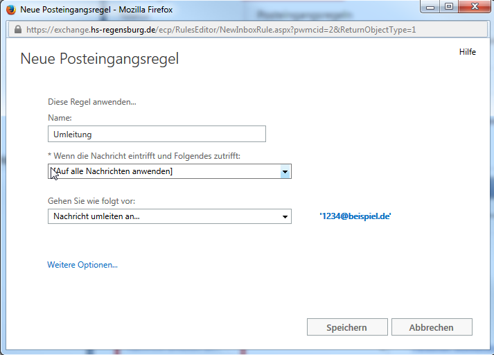494x355 pixels.
Task: Click the arrow of the 'Nachricht umleiten an...' dropdown
Action: pyautogui.click(x=284, y=217)
